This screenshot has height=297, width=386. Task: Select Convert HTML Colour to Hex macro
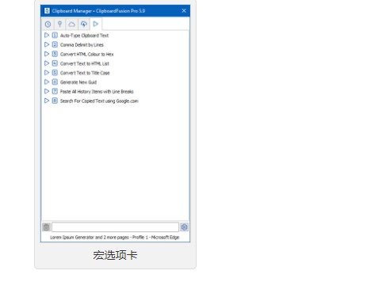86,54
